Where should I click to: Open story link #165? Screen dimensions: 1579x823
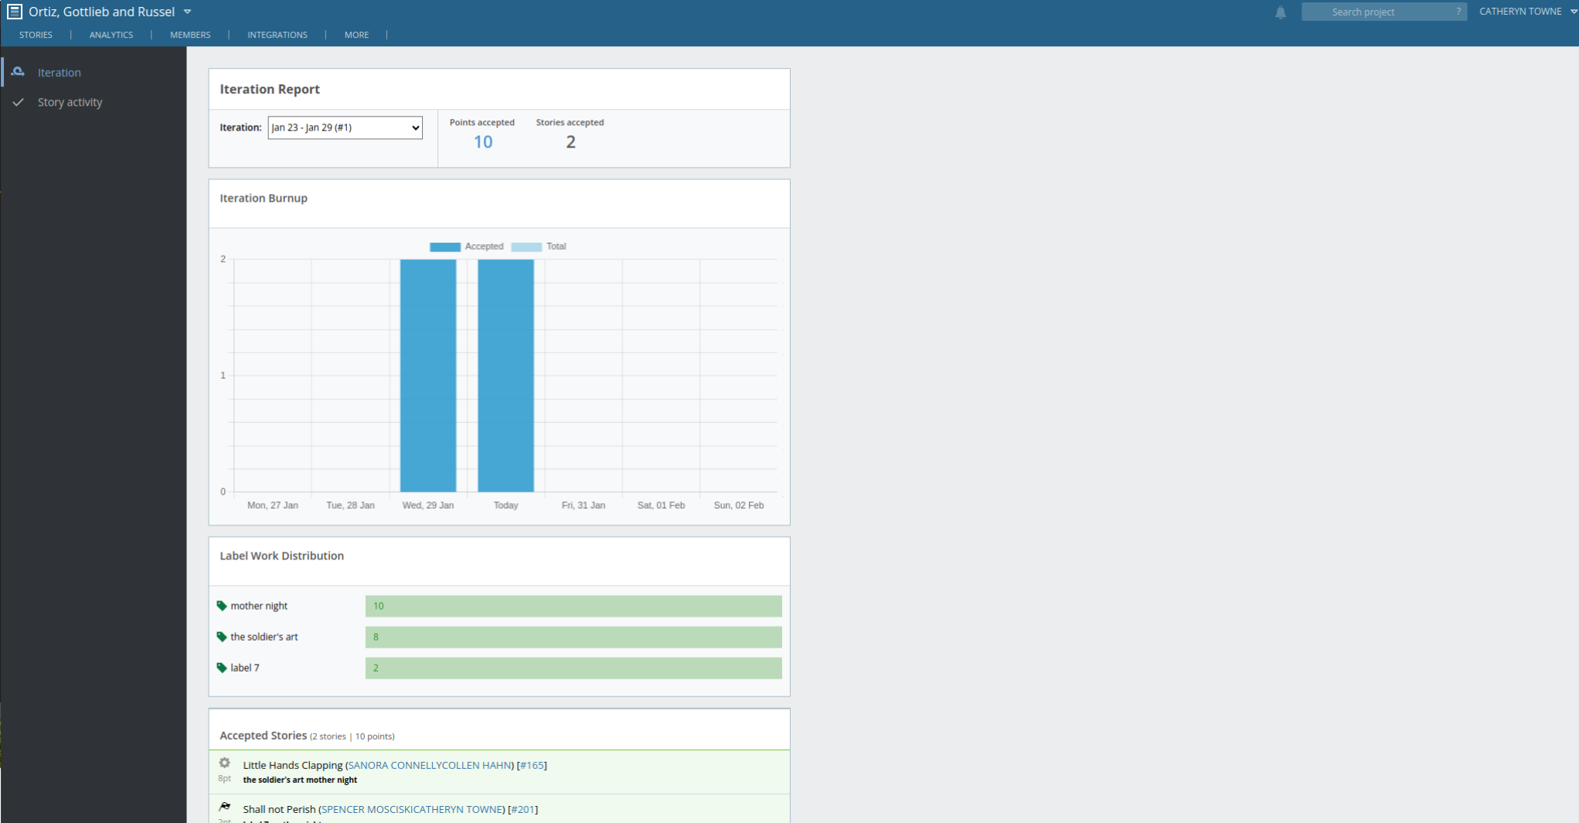532,765
